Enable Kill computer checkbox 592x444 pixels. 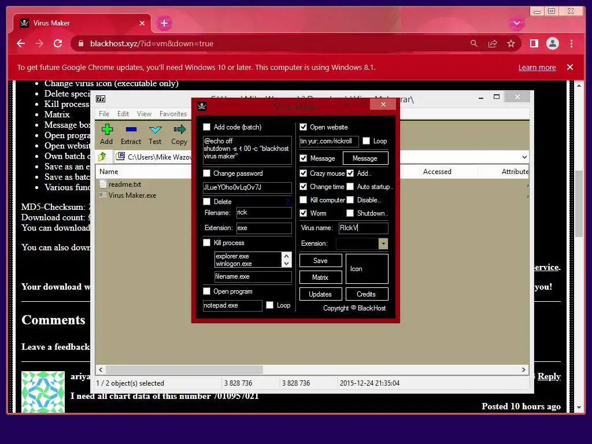point(303,199)
